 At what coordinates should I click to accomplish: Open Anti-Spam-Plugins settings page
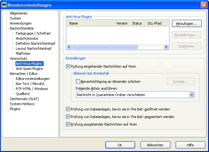(29, 69)
